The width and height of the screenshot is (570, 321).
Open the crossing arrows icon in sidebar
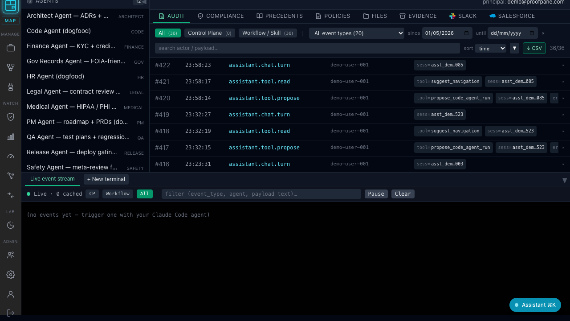(11, 195)
